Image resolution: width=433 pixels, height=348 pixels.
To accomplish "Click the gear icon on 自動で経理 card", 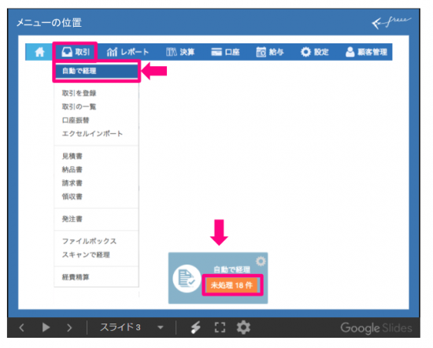I will 261,261.
